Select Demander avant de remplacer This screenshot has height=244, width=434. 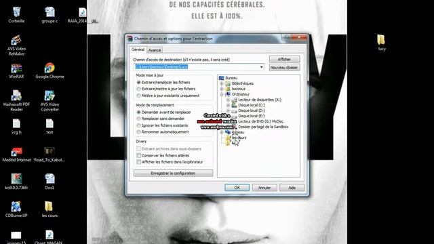coord(163,112)
